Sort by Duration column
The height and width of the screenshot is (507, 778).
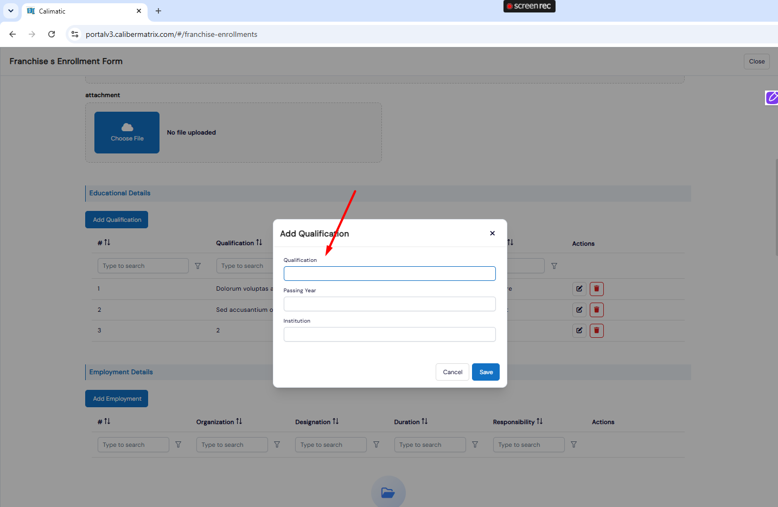tap(424, 421)
